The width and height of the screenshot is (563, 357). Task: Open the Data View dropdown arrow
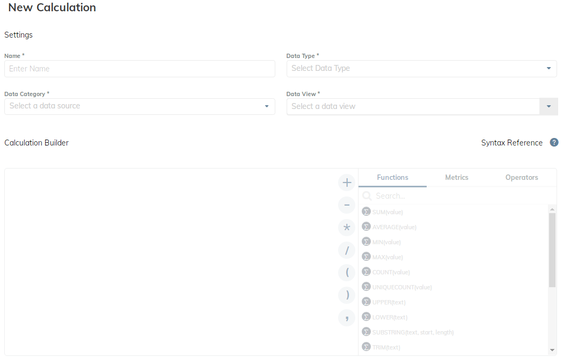click(549, 107)
